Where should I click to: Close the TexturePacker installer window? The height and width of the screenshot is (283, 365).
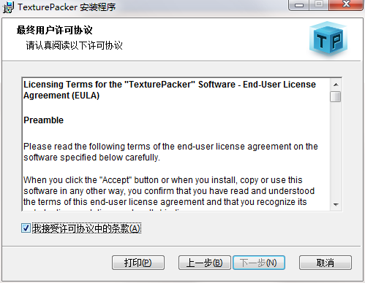pyautogui.click(x=346, y=4)
